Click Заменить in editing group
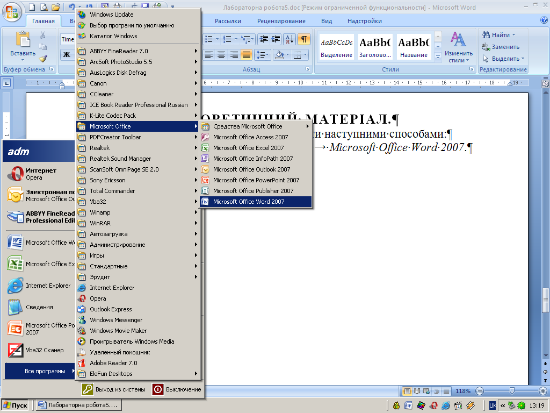The width and height of the screenshot is (550, 413). pyautogui.click(x=501, y=47)
